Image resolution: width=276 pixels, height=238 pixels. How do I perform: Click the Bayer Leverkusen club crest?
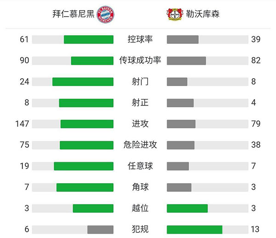click(x=174, y=14)
